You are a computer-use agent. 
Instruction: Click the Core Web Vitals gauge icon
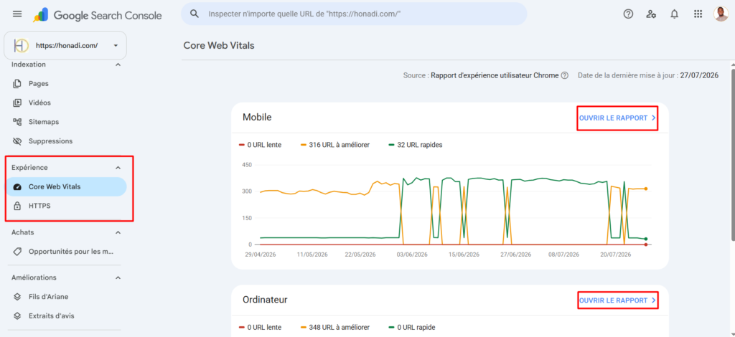(17, 186)
